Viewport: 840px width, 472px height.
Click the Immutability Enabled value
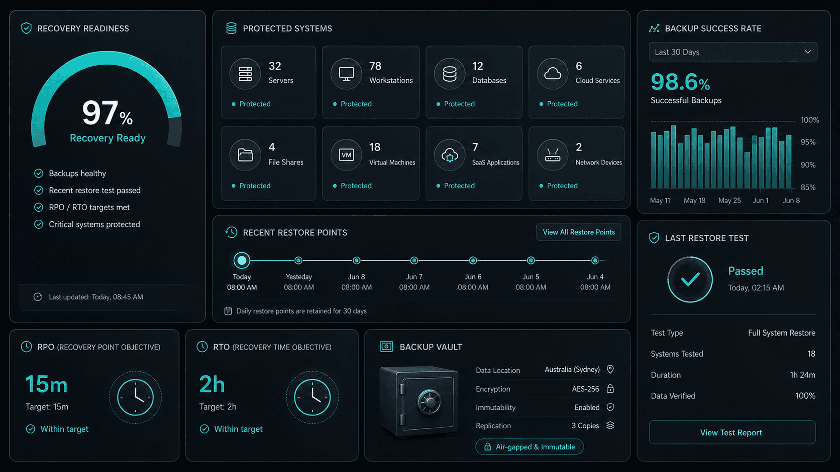587,407
